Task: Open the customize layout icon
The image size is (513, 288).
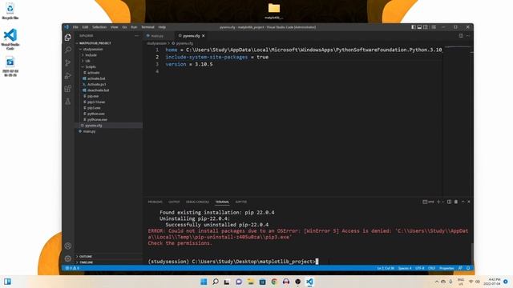Action: click(x=434, y=27)
